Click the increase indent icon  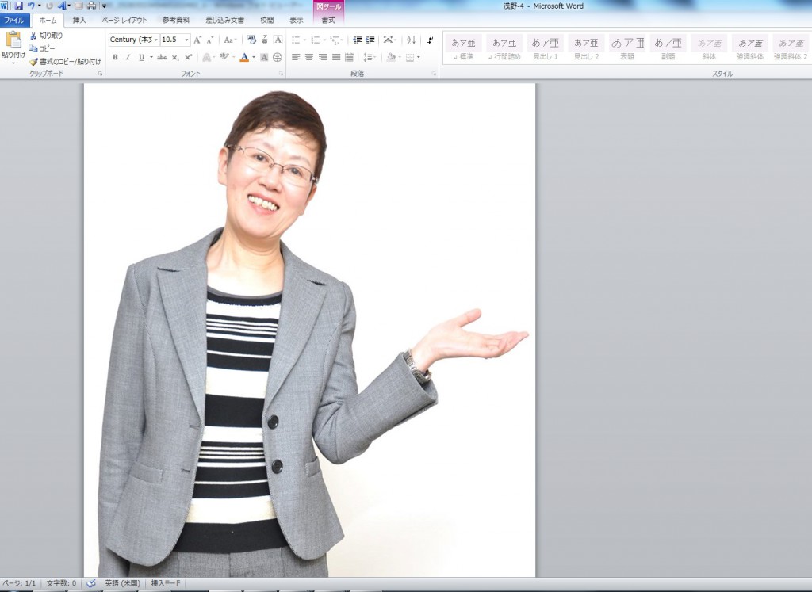pyautogui.click(x=370, y=40)
